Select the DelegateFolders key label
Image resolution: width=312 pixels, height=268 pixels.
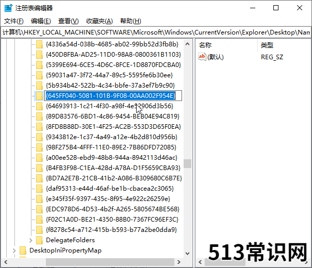[70, 240]
